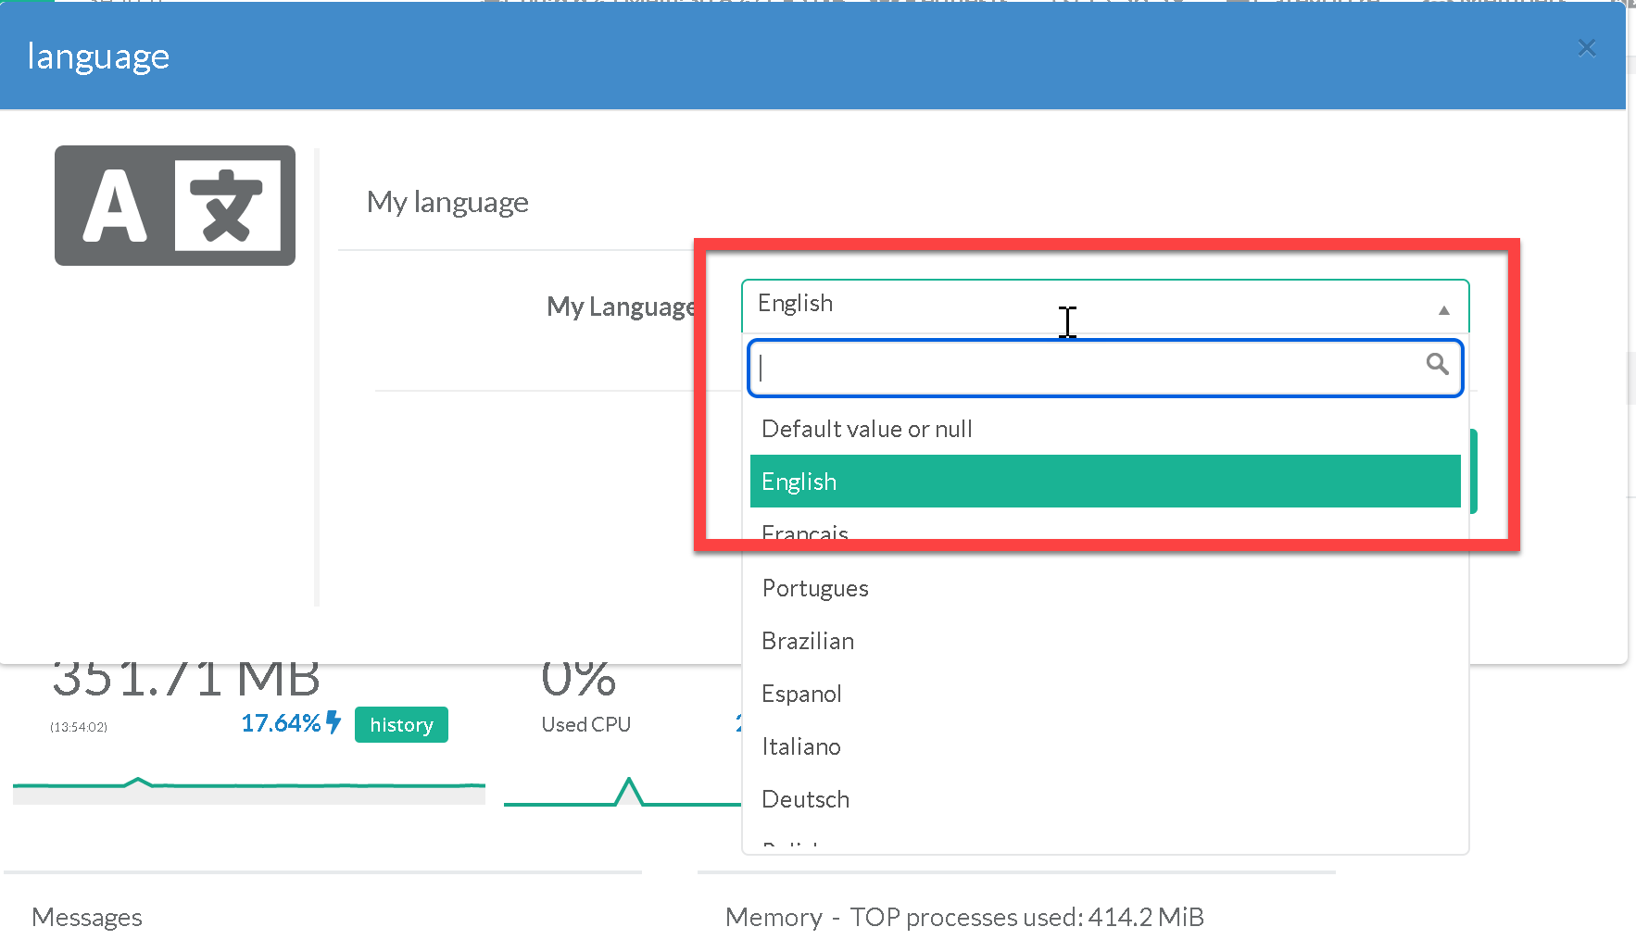The image size is (1636, 952).
Task: Click the magnifier icon in the search box
Action: pyautogui.click(x=1437, y=365)
